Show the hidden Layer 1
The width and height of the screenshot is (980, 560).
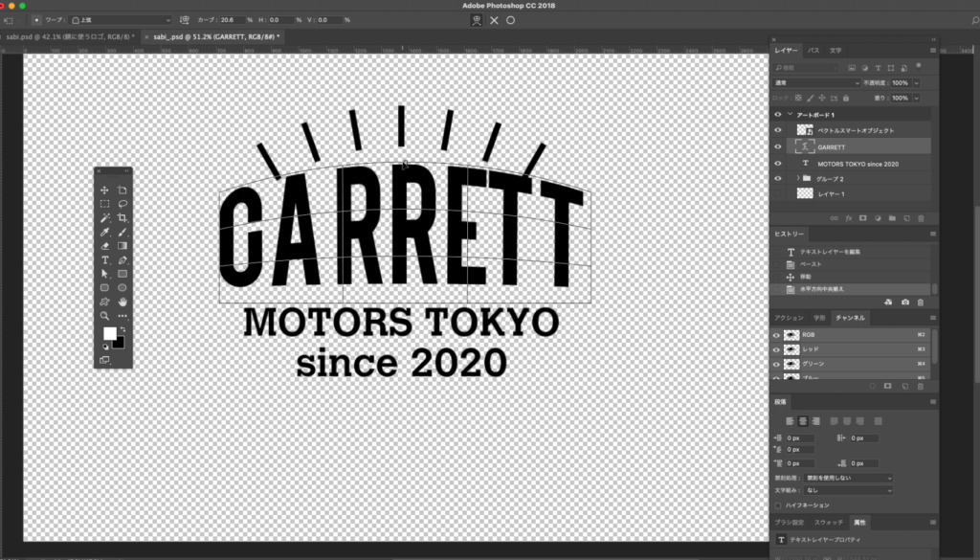tap(777, 193)
